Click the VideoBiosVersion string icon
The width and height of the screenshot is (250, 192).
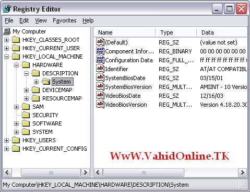coord(100,105)
